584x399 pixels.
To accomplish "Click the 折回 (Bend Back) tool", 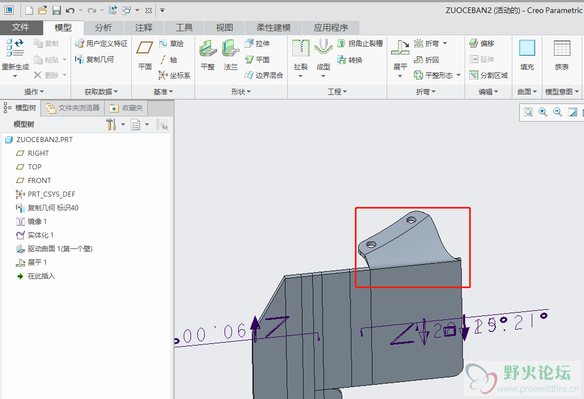I will (x=427, y=60).
